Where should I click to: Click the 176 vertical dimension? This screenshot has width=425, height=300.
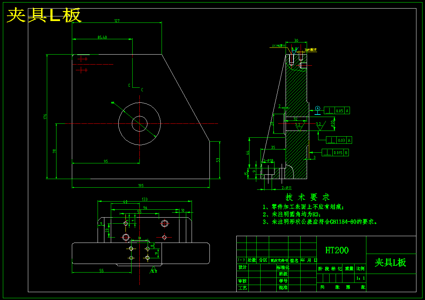[x=45, y=117]
